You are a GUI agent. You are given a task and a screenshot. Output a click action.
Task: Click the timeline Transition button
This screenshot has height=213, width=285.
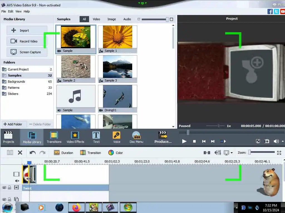pos(90,153)
